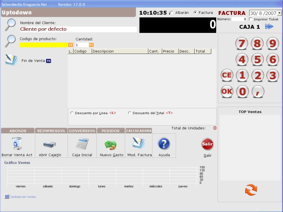Screen dimensions: 283x212
Task: Open the REIMPRESION tab
Action: pos(51,131)
